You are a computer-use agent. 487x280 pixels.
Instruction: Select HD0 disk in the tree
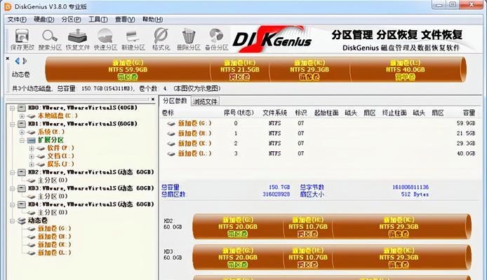pos(83,108)
